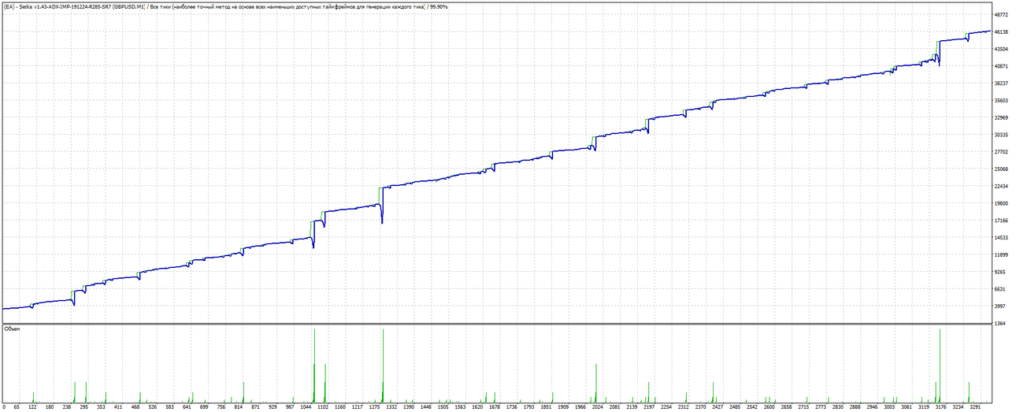Click the x-axis label 641
1016x412 pixels.
click(x=187, y=407)
